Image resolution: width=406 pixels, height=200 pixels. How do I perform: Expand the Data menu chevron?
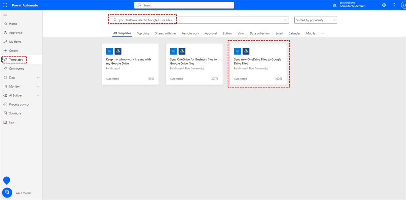(x=38, y=77)
